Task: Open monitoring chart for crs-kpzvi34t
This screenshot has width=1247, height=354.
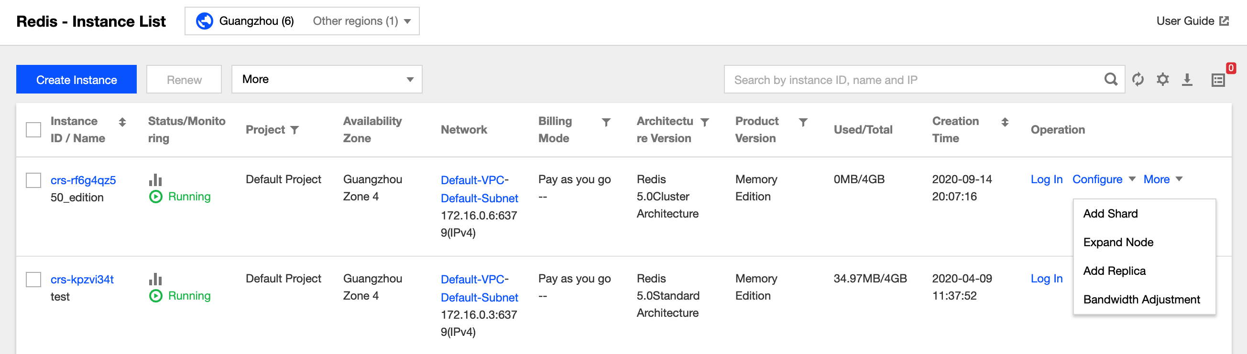Action: pyautogui.click(x=155, y=279)
